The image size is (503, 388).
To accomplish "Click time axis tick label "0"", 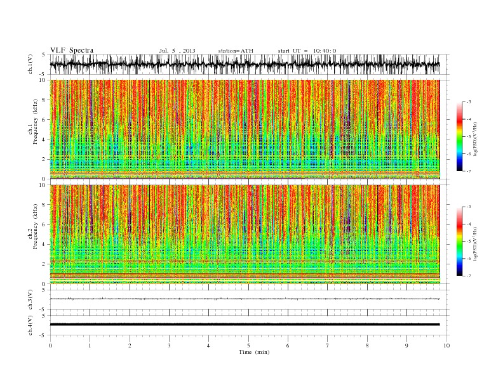I will click(50, 346).
